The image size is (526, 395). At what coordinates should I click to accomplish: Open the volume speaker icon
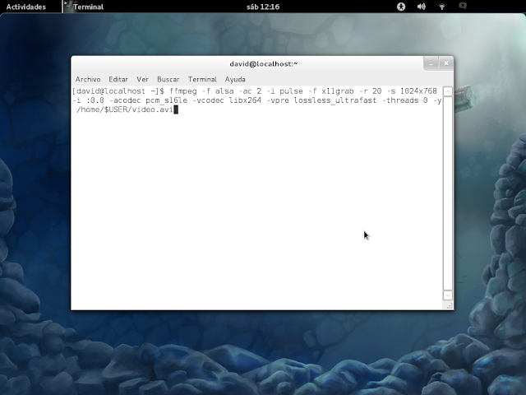422,7
